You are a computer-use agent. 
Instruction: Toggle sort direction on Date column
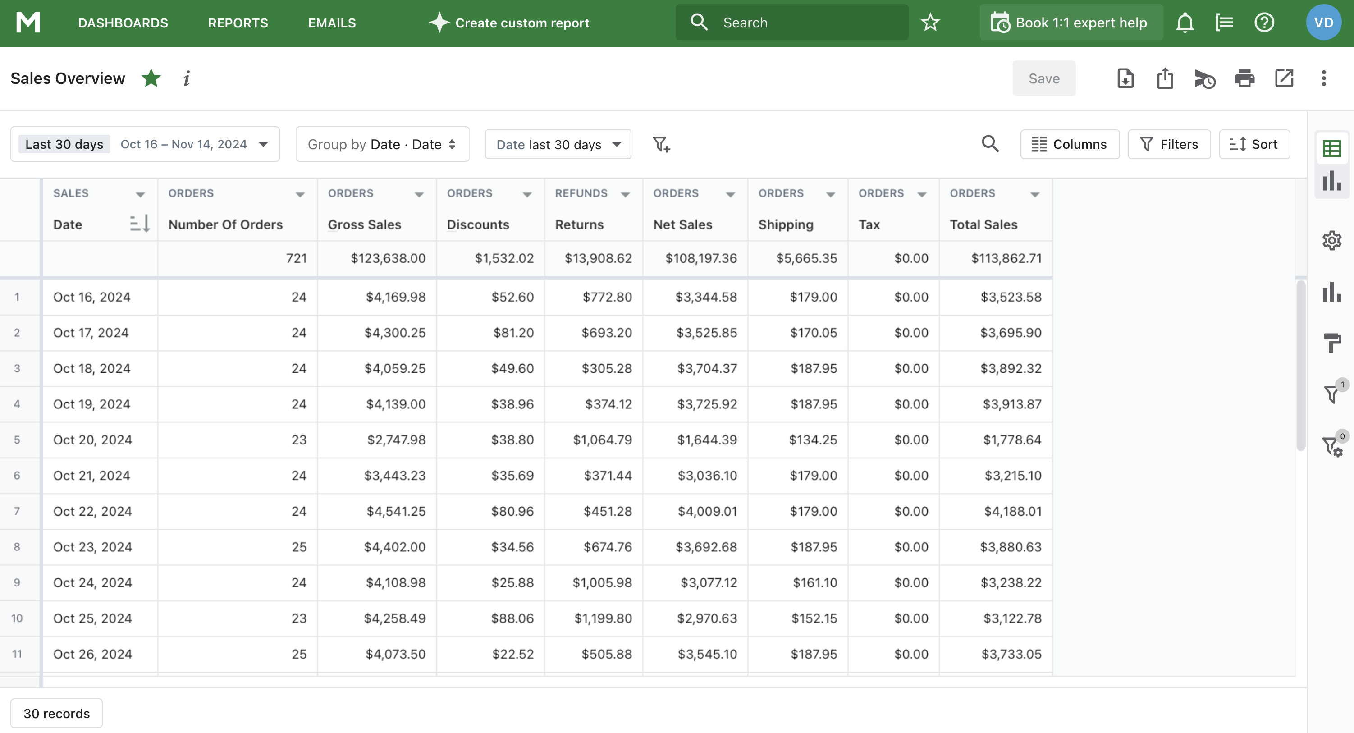[139, 224]
